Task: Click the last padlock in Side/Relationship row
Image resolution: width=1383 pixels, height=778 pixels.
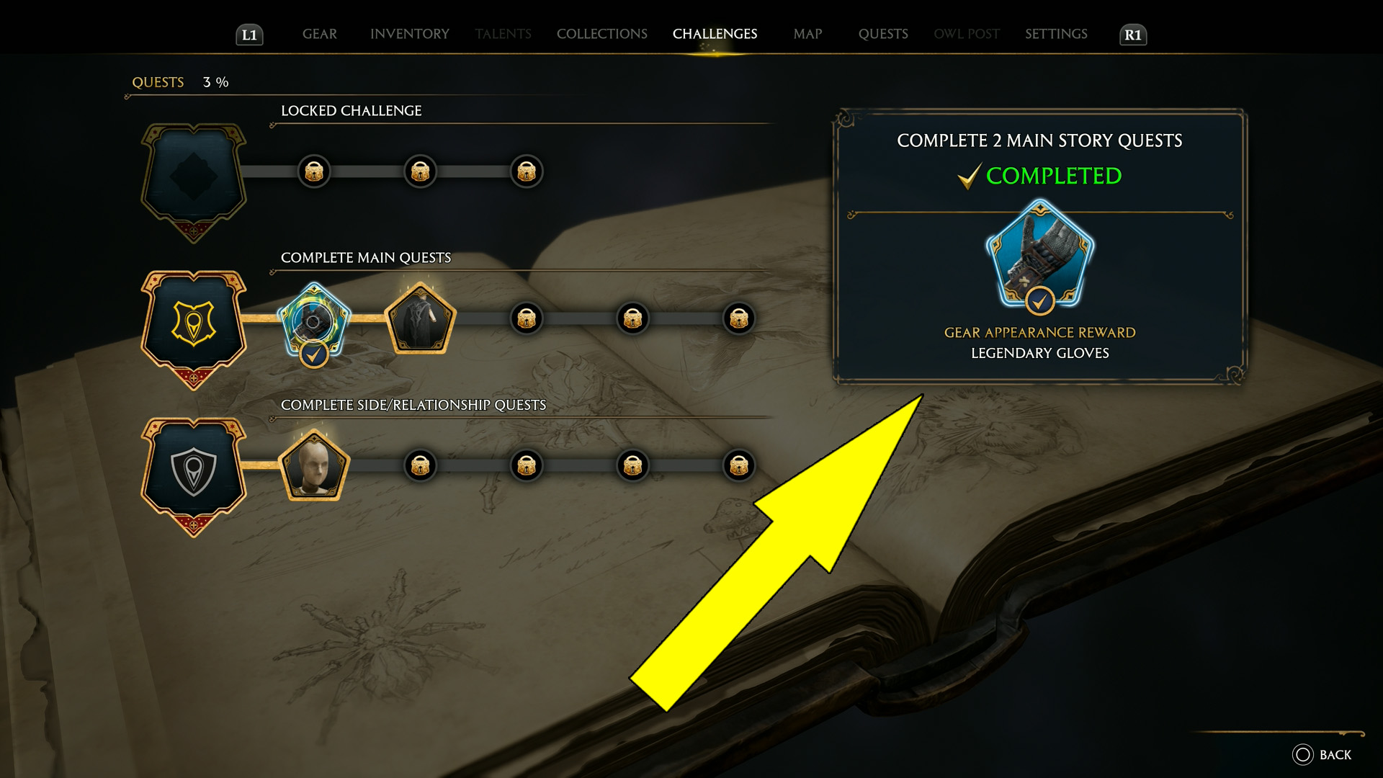Action: coord(739,465)
